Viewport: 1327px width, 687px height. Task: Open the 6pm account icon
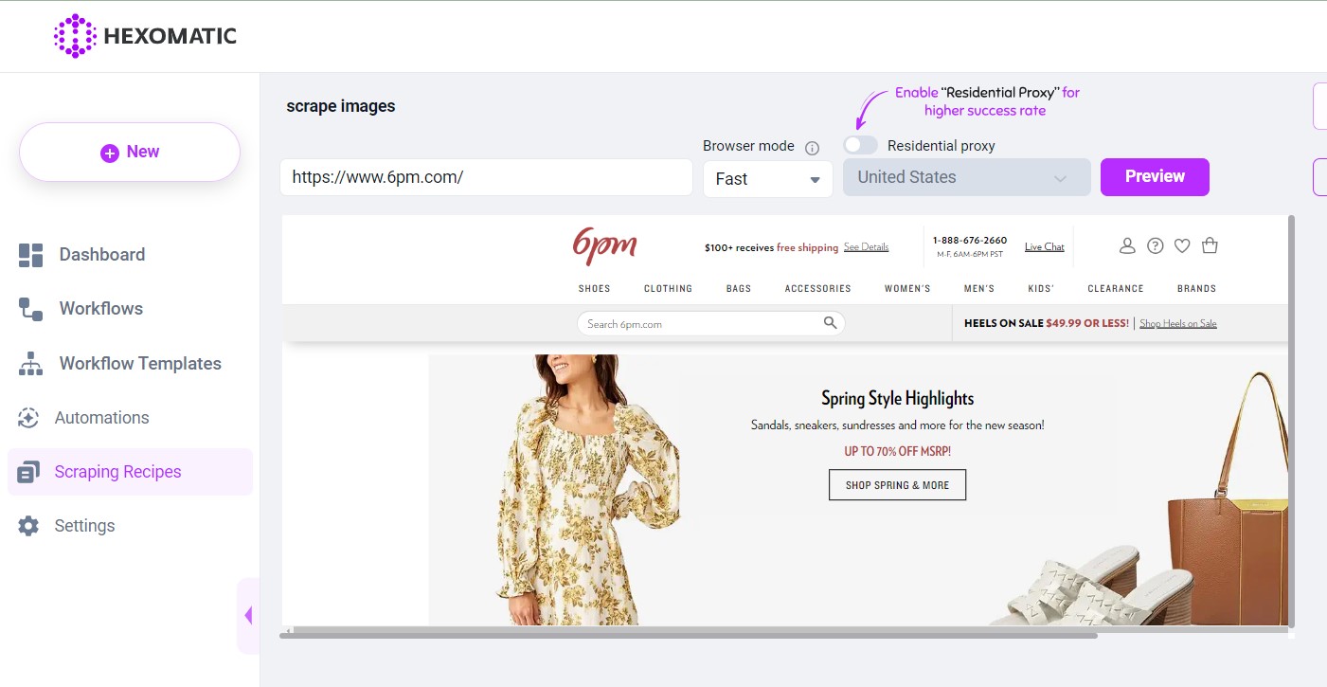[1127, 245]
